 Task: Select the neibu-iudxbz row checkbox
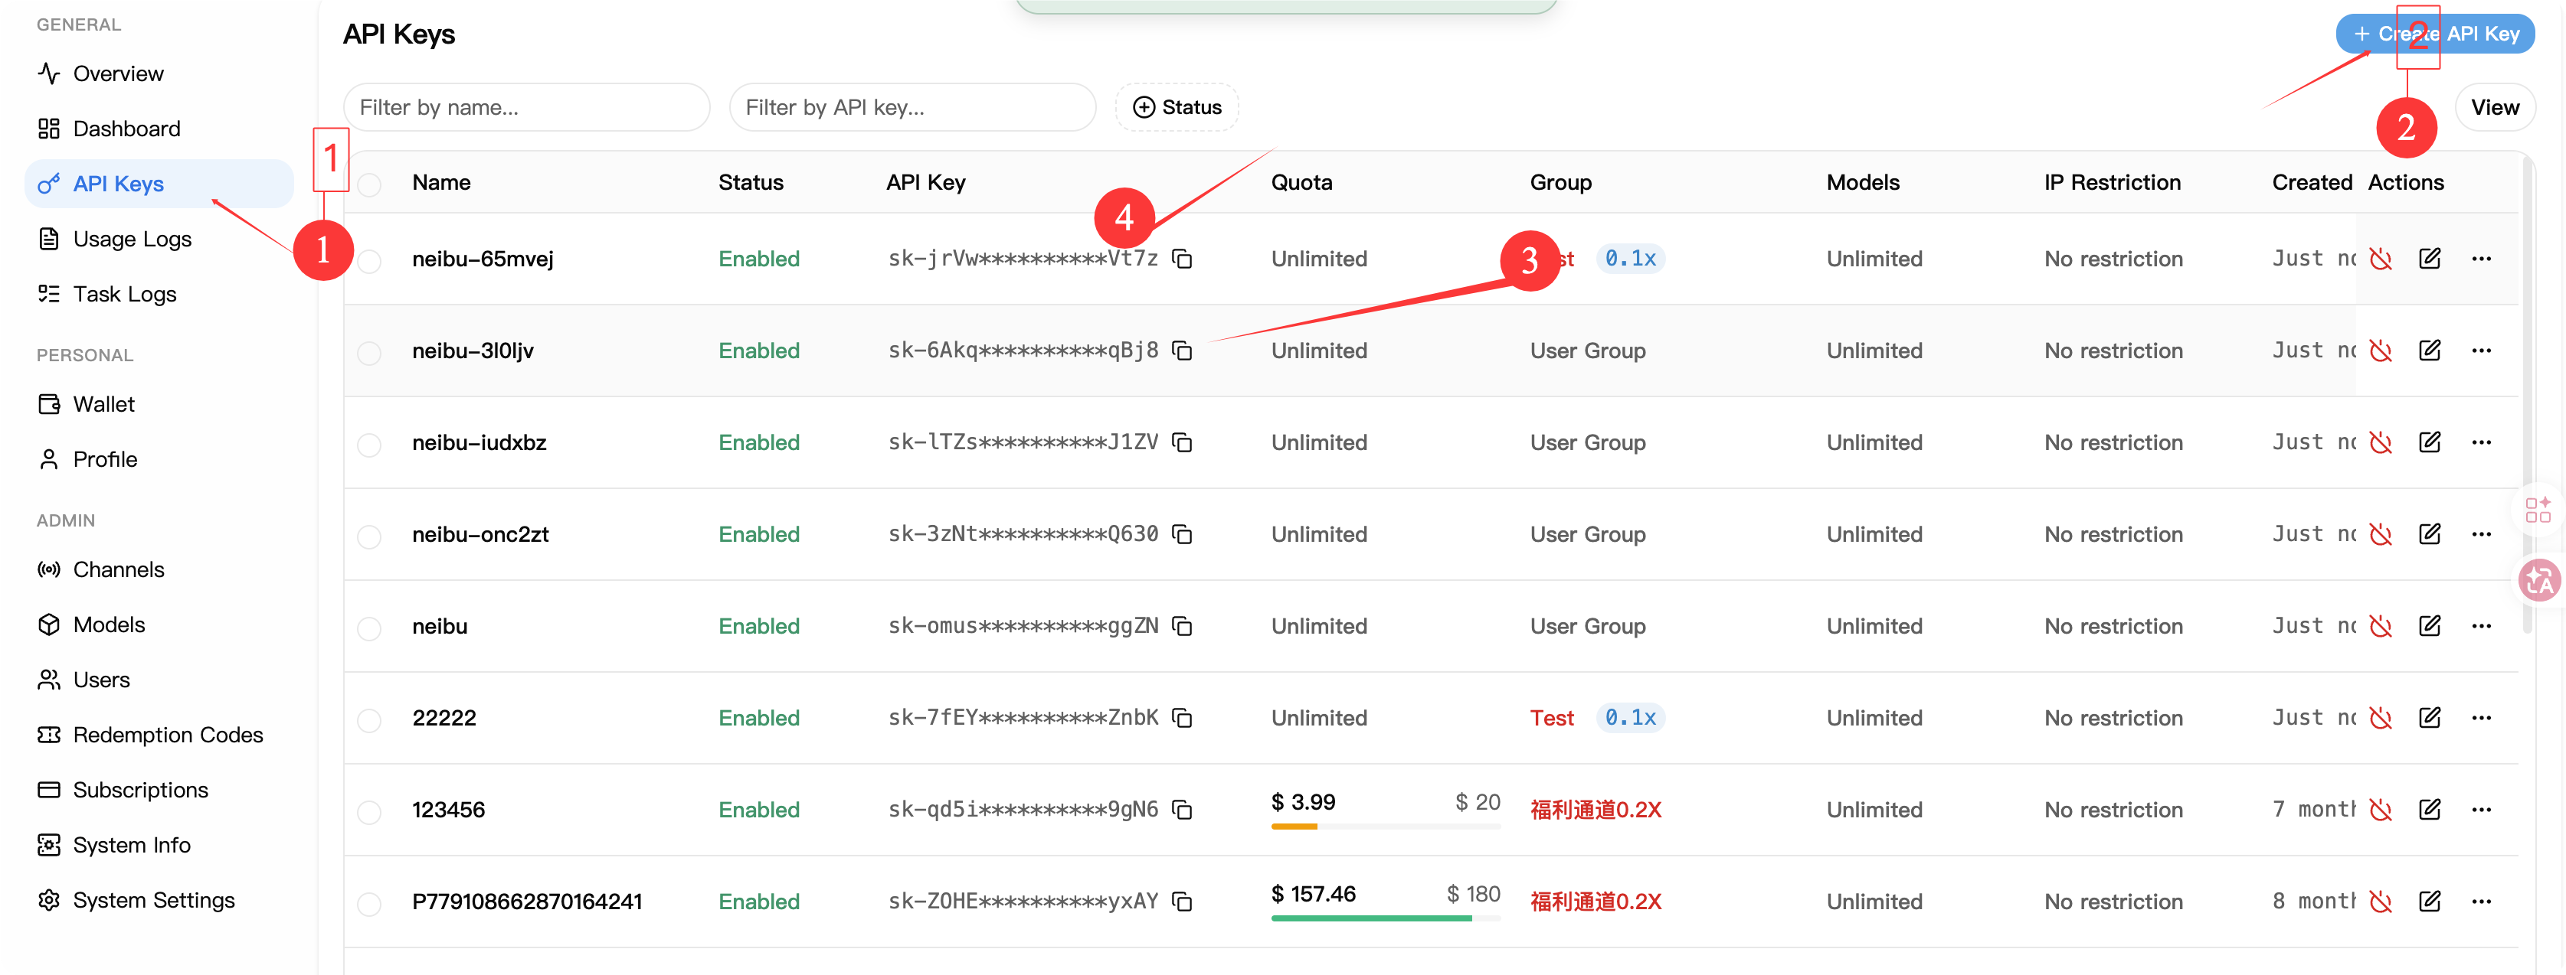point(369,444)
